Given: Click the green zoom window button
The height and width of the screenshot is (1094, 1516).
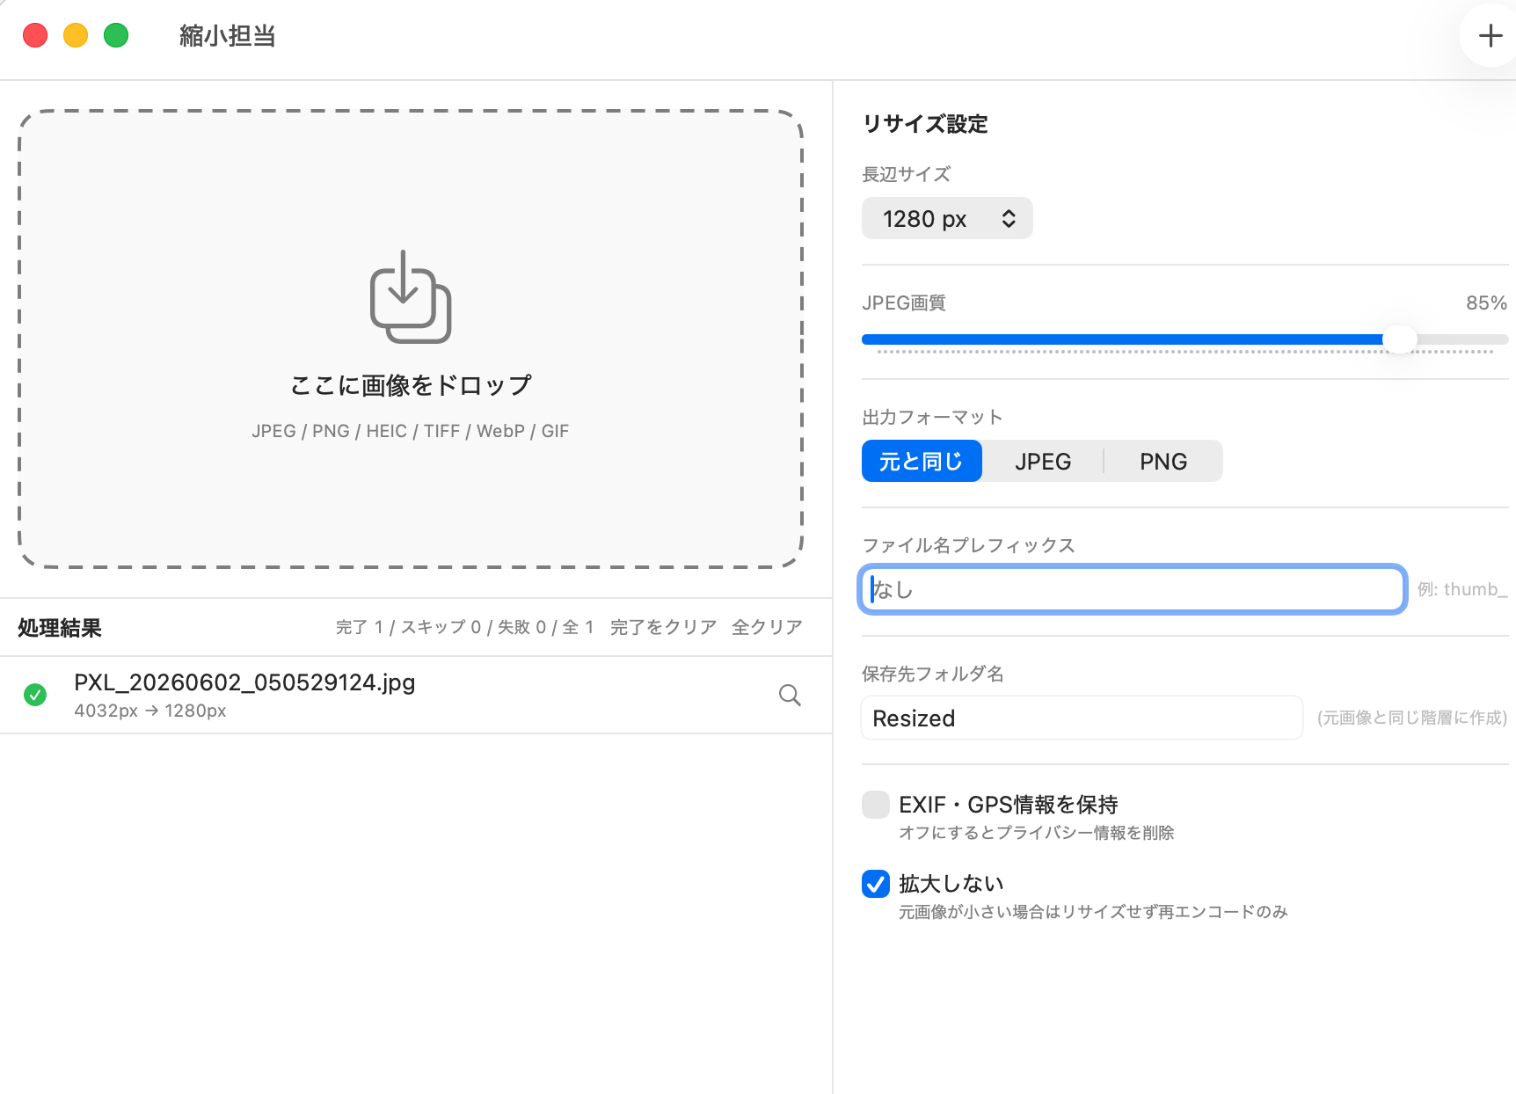Looking at the screenshot, I should [x=116, y=35].
